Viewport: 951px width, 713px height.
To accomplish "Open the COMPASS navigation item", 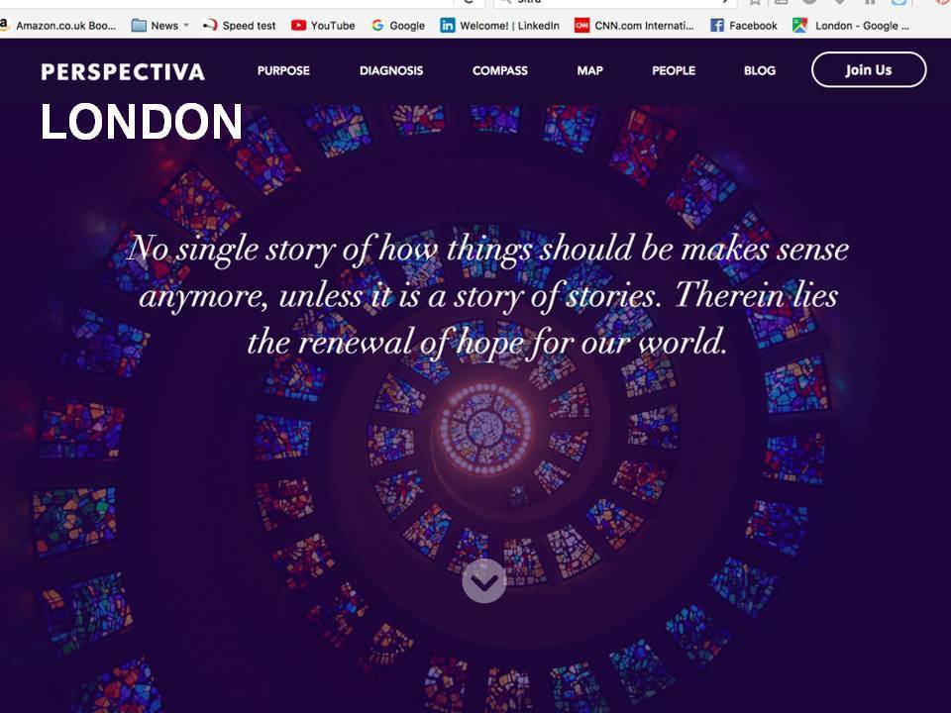I will pos(499,70).
